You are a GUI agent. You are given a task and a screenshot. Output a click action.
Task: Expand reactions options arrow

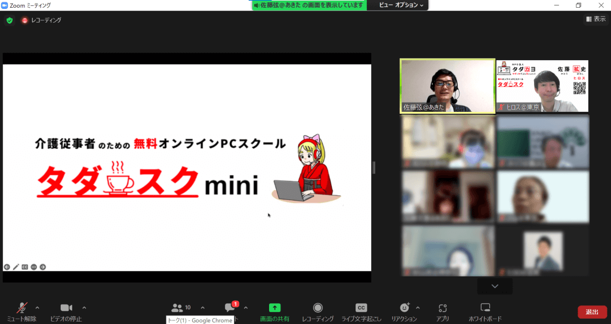coord(418,308)
